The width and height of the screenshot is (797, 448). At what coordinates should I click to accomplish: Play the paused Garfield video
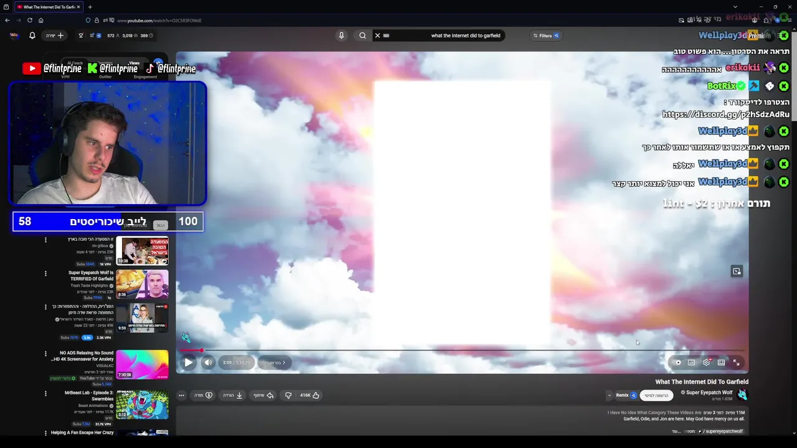188,362
